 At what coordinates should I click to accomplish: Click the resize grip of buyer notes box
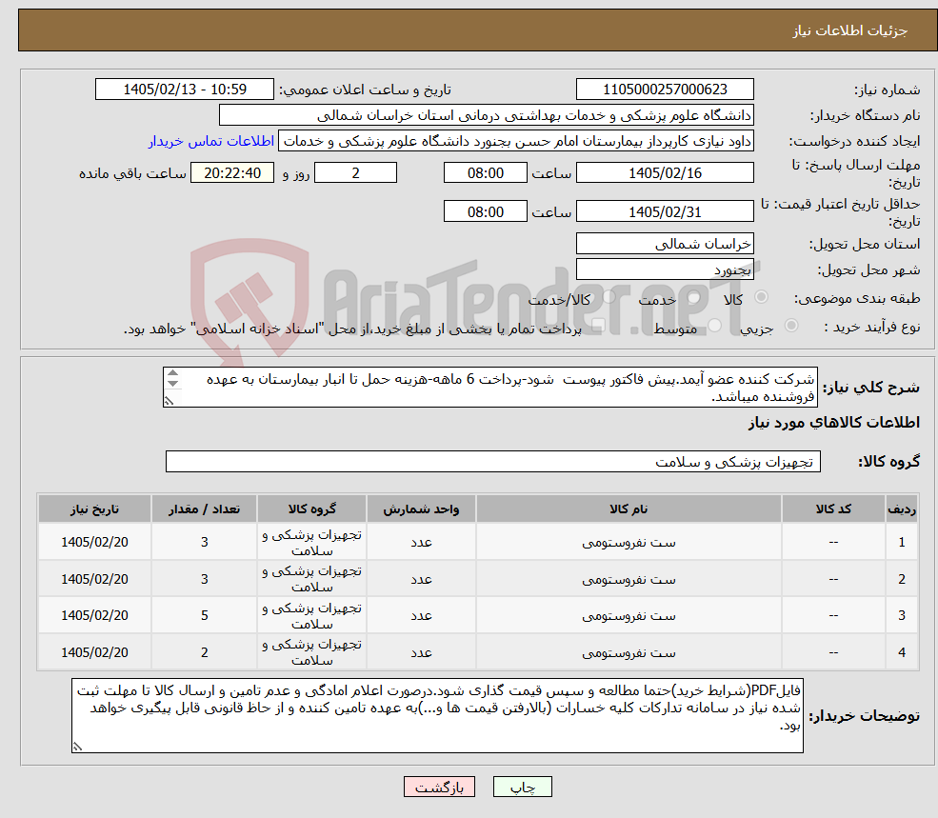[x=77, y=747]
